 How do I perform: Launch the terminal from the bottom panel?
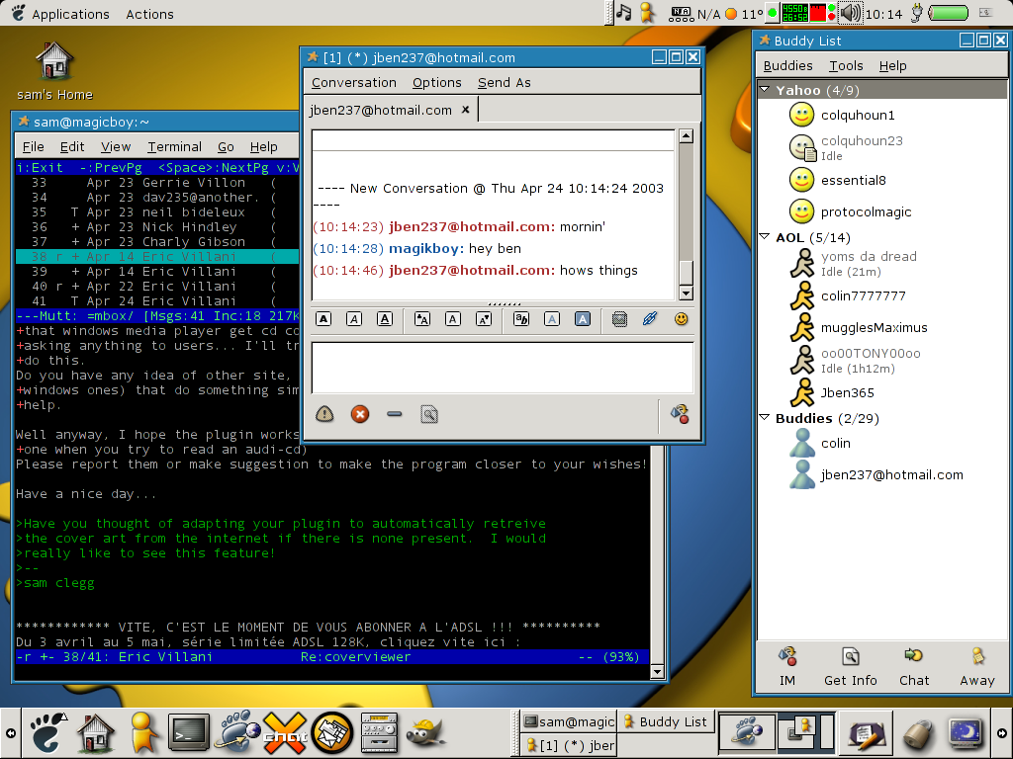click(x=188, y=732)
